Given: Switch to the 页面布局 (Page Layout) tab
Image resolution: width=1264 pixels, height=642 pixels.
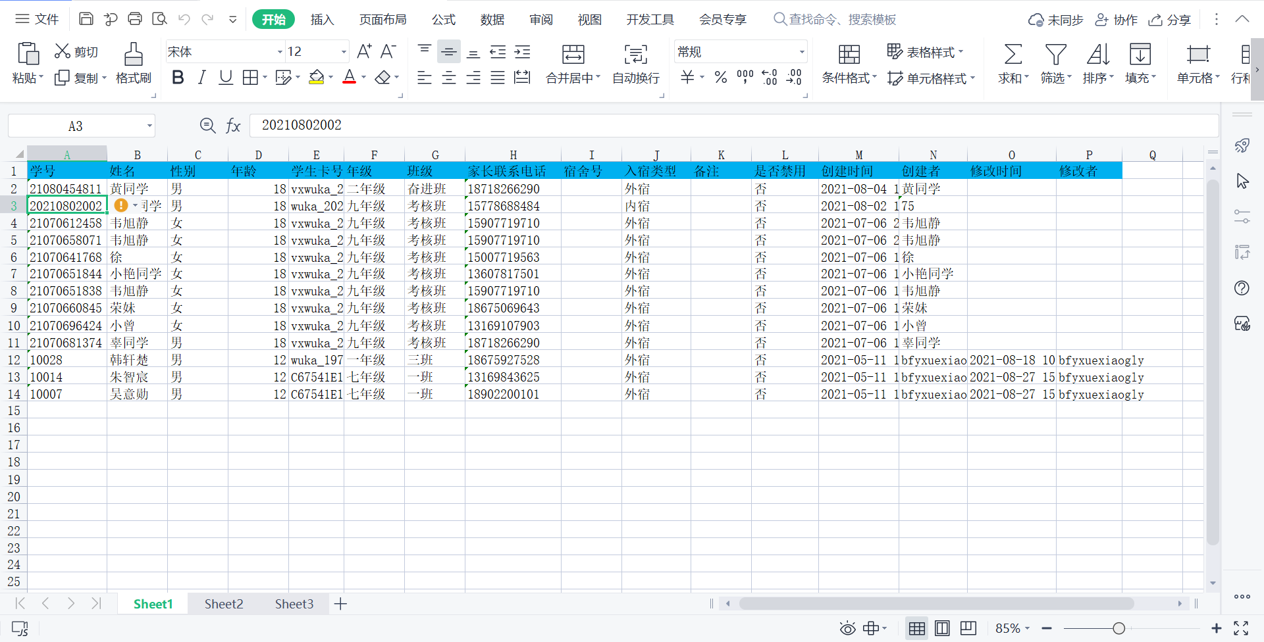Looking at the screenshot, I should tap(382, 20).
